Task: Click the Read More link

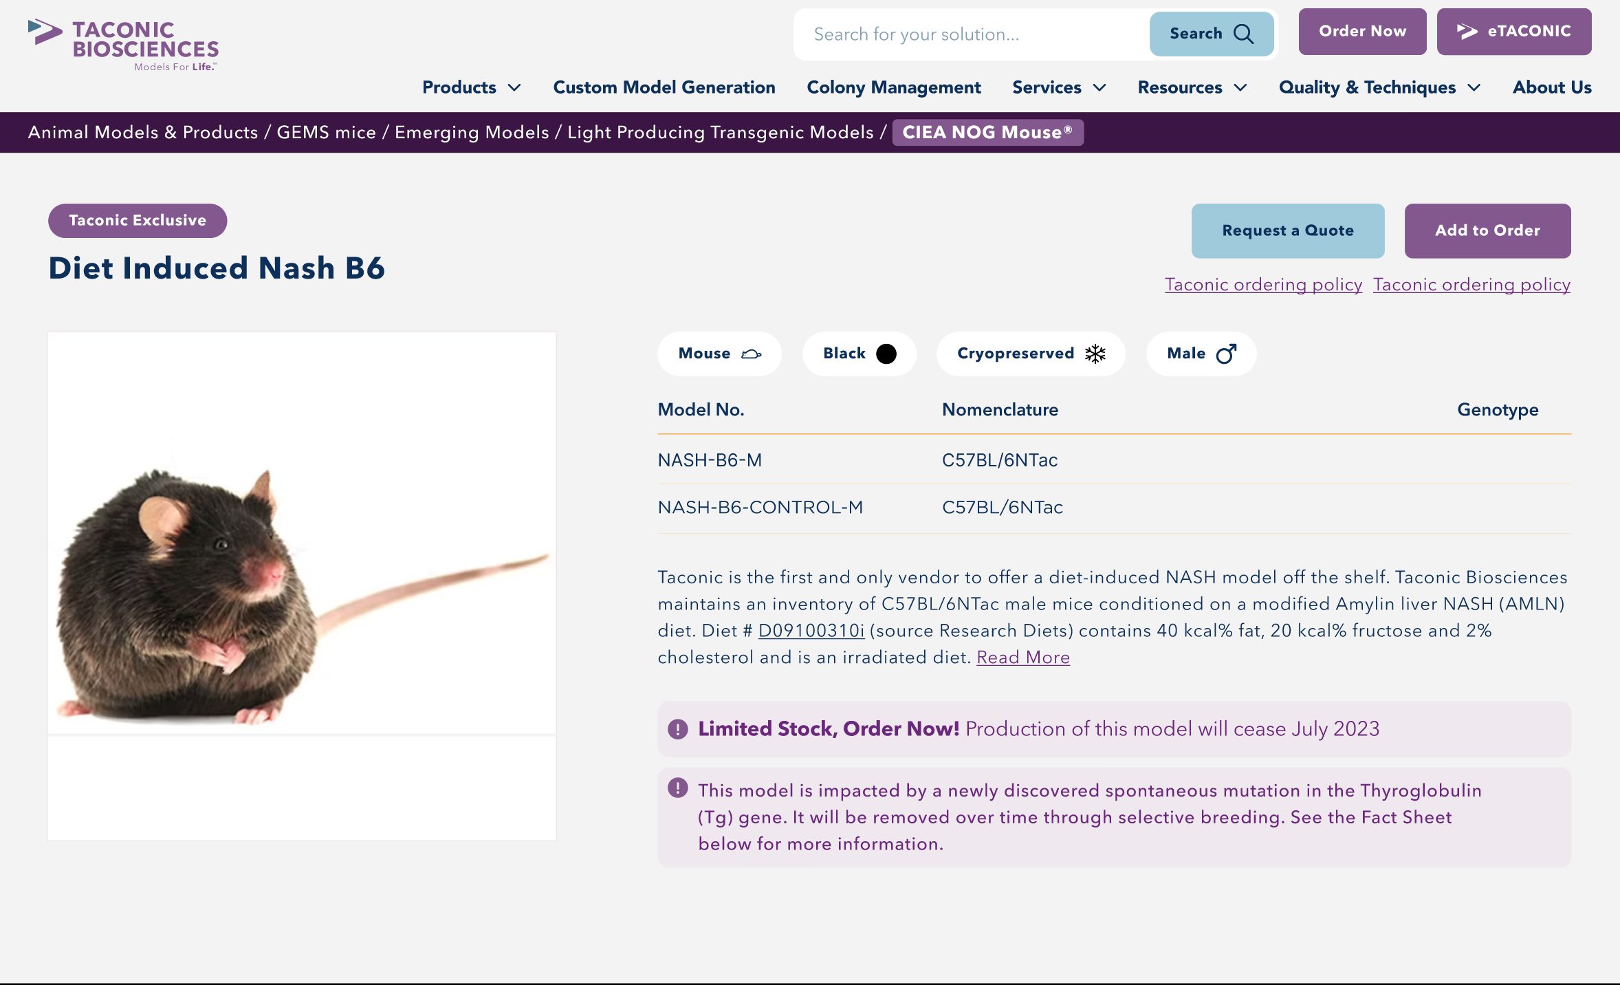Action: [1022, 658]
